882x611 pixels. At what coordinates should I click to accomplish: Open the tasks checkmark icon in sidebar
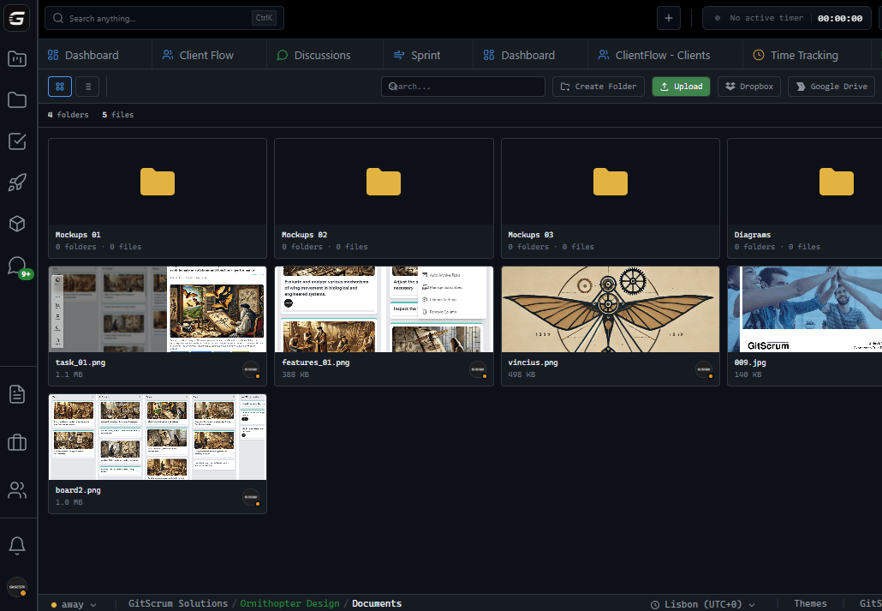[17, 141]
